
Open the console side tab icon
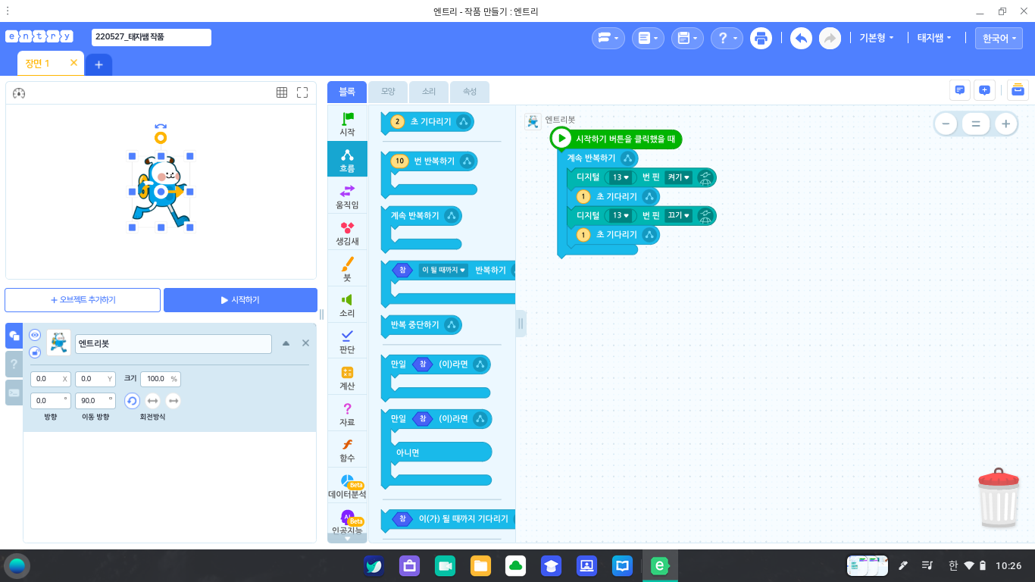[14, 393]
